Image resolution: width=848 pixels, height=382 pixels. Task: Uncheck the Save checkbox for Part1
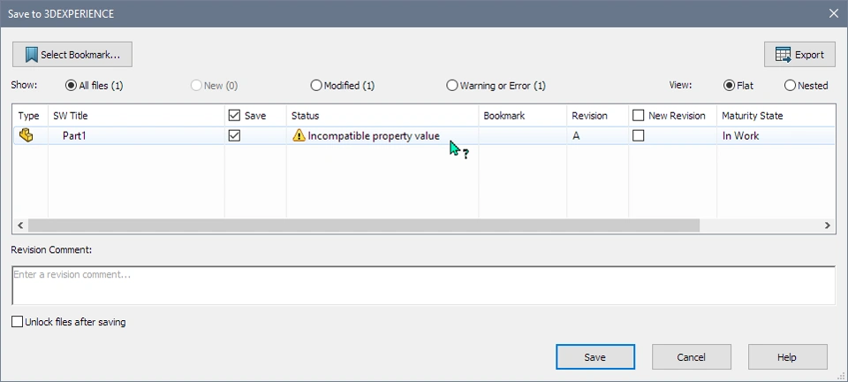click(234, 136)
